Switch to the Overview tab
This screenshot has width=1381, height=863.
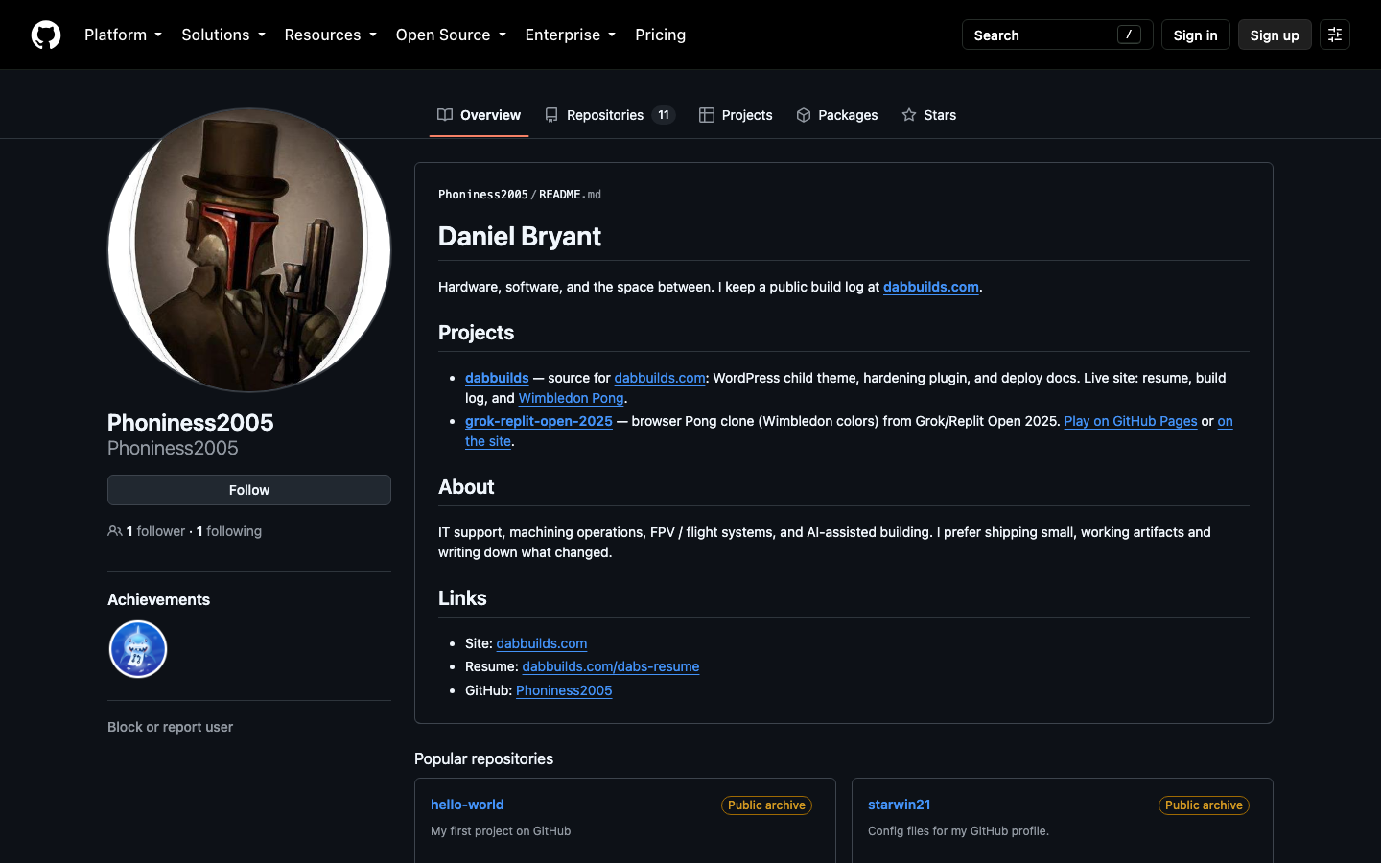479,115
